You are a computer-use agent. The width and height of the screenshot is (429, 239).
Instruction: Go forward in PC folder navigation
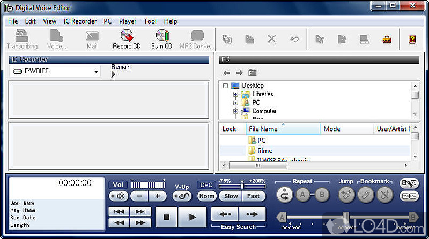click(239, 73)
